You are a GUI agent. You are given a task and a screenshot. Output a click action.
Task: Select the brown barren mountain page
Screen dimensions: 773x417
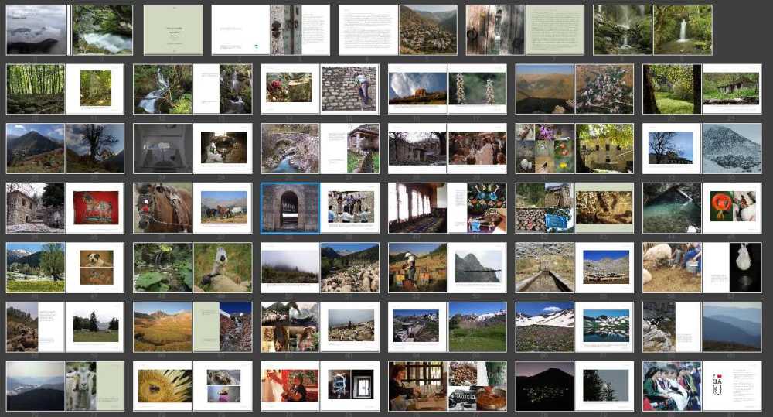[545, 89]
